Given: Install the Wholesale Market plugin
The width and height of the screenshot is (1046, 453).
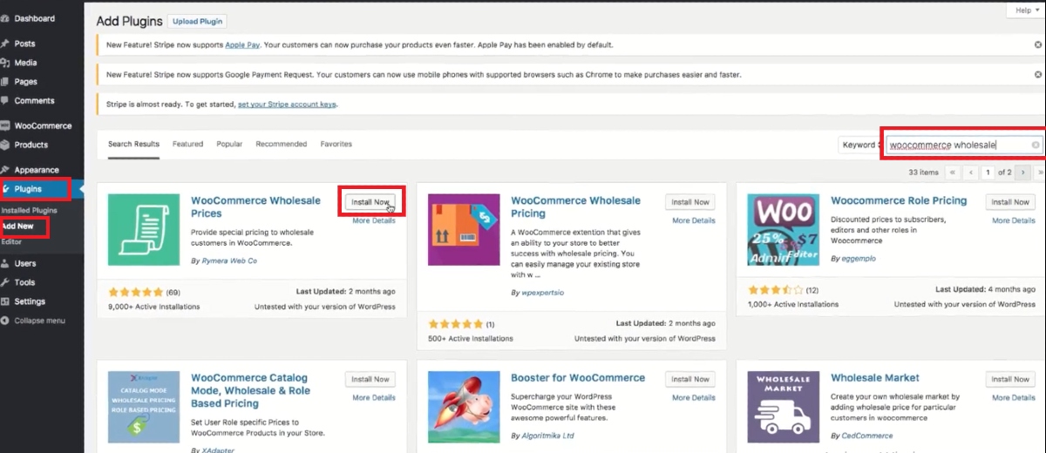Looking at the screenshot, I should pos(1010,379).
